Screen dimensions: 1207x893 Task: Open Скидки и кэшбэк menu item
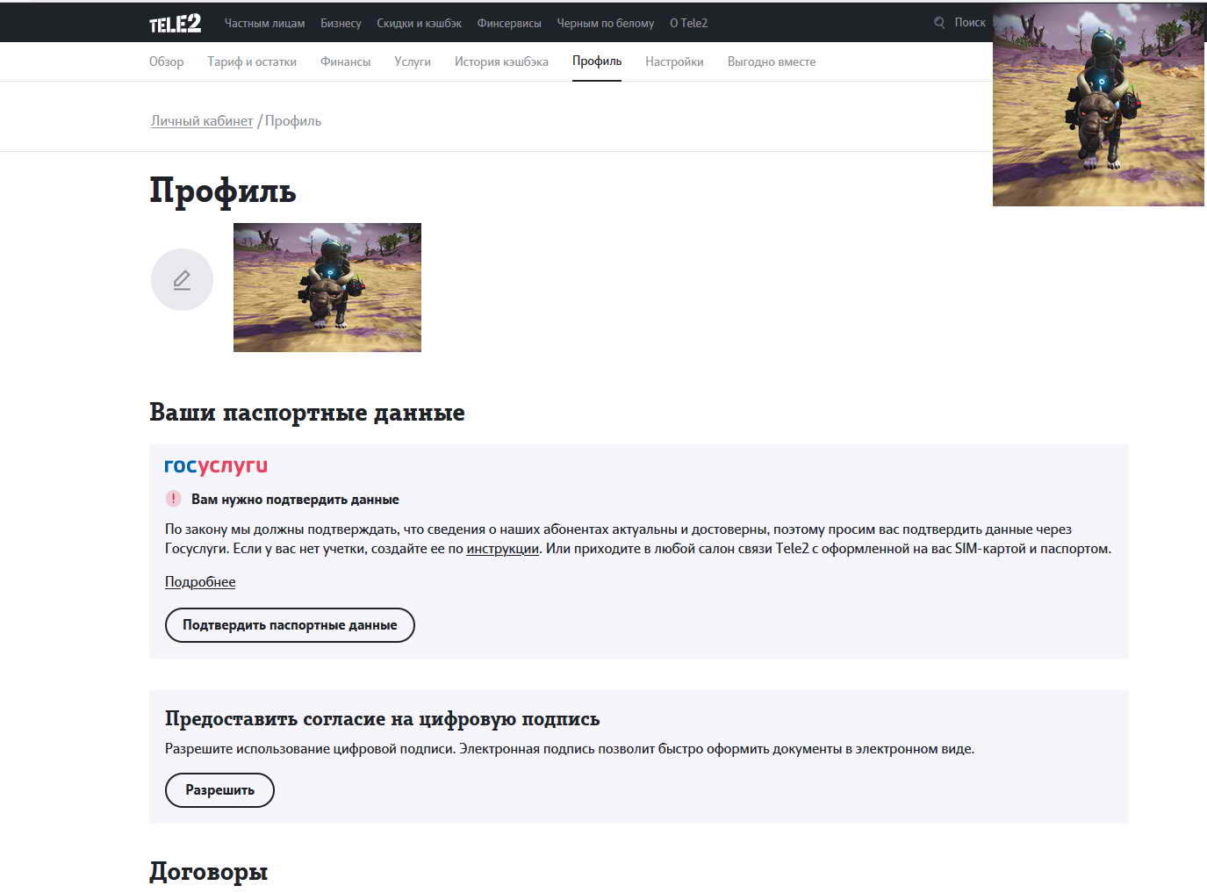tap(419, 23)
